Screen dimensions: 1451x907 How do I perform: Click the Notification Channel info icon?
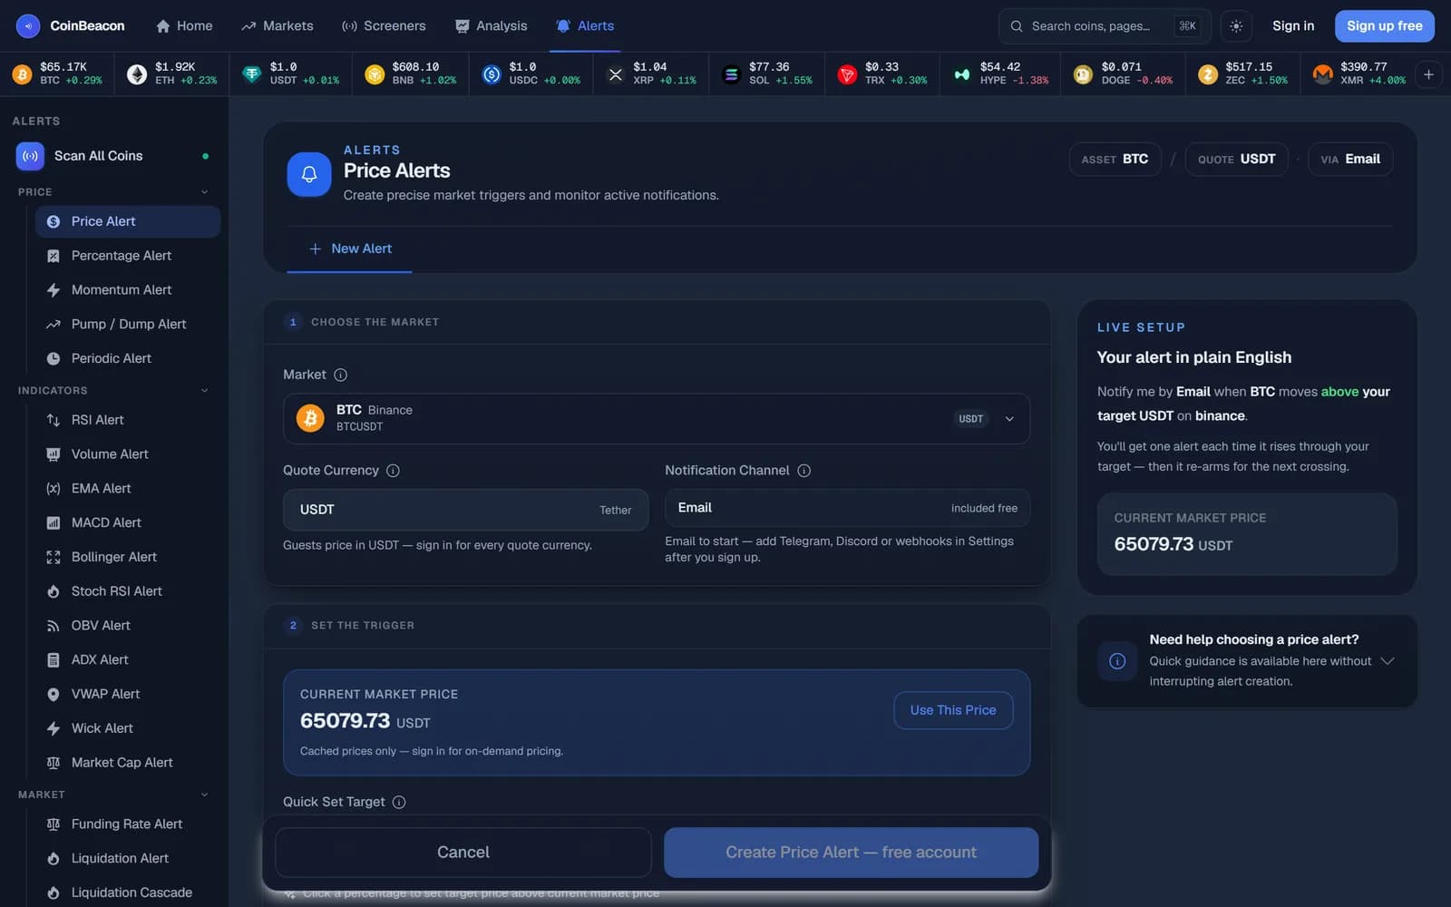pyautogui.click(x=803, y=471)
